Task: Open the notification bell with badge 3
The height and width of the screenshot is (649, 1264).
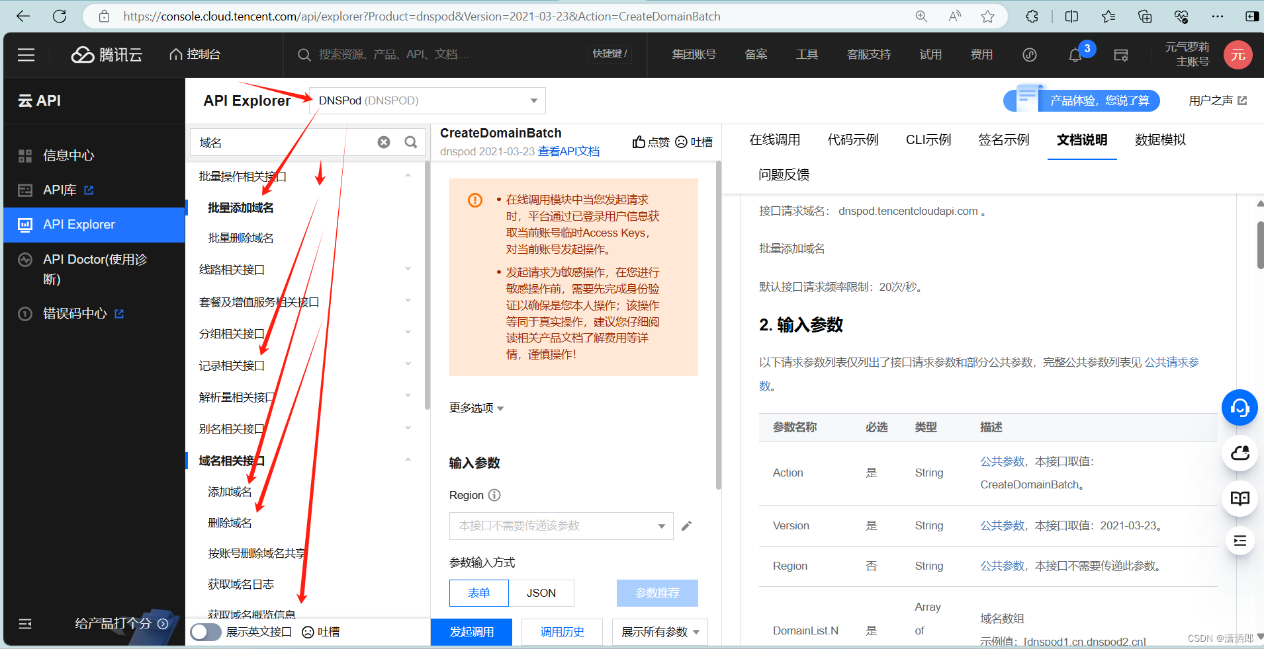Action: pos(1076,56)
